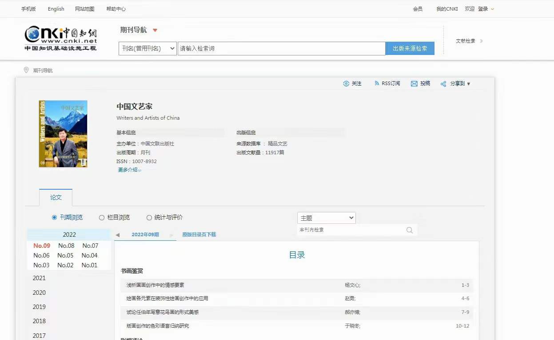Click the 请输入检索词 search field
The height and width of the screenshot is (340, 554).
pyautogui.click(x=281, y=48)
